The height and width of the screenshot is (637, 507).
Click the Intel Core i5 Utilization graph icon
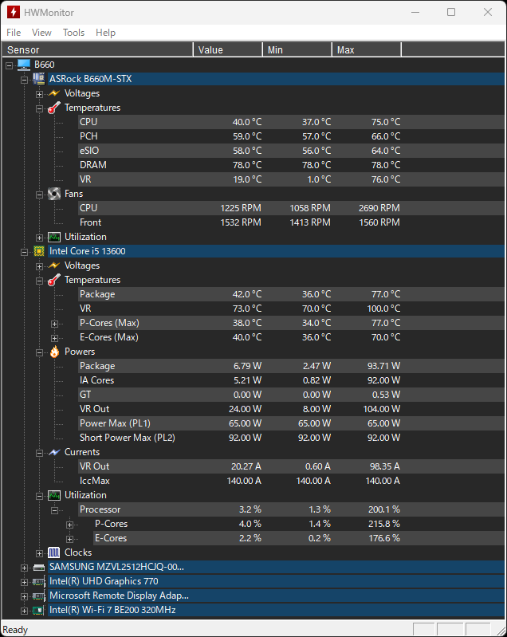coord(54,495)
